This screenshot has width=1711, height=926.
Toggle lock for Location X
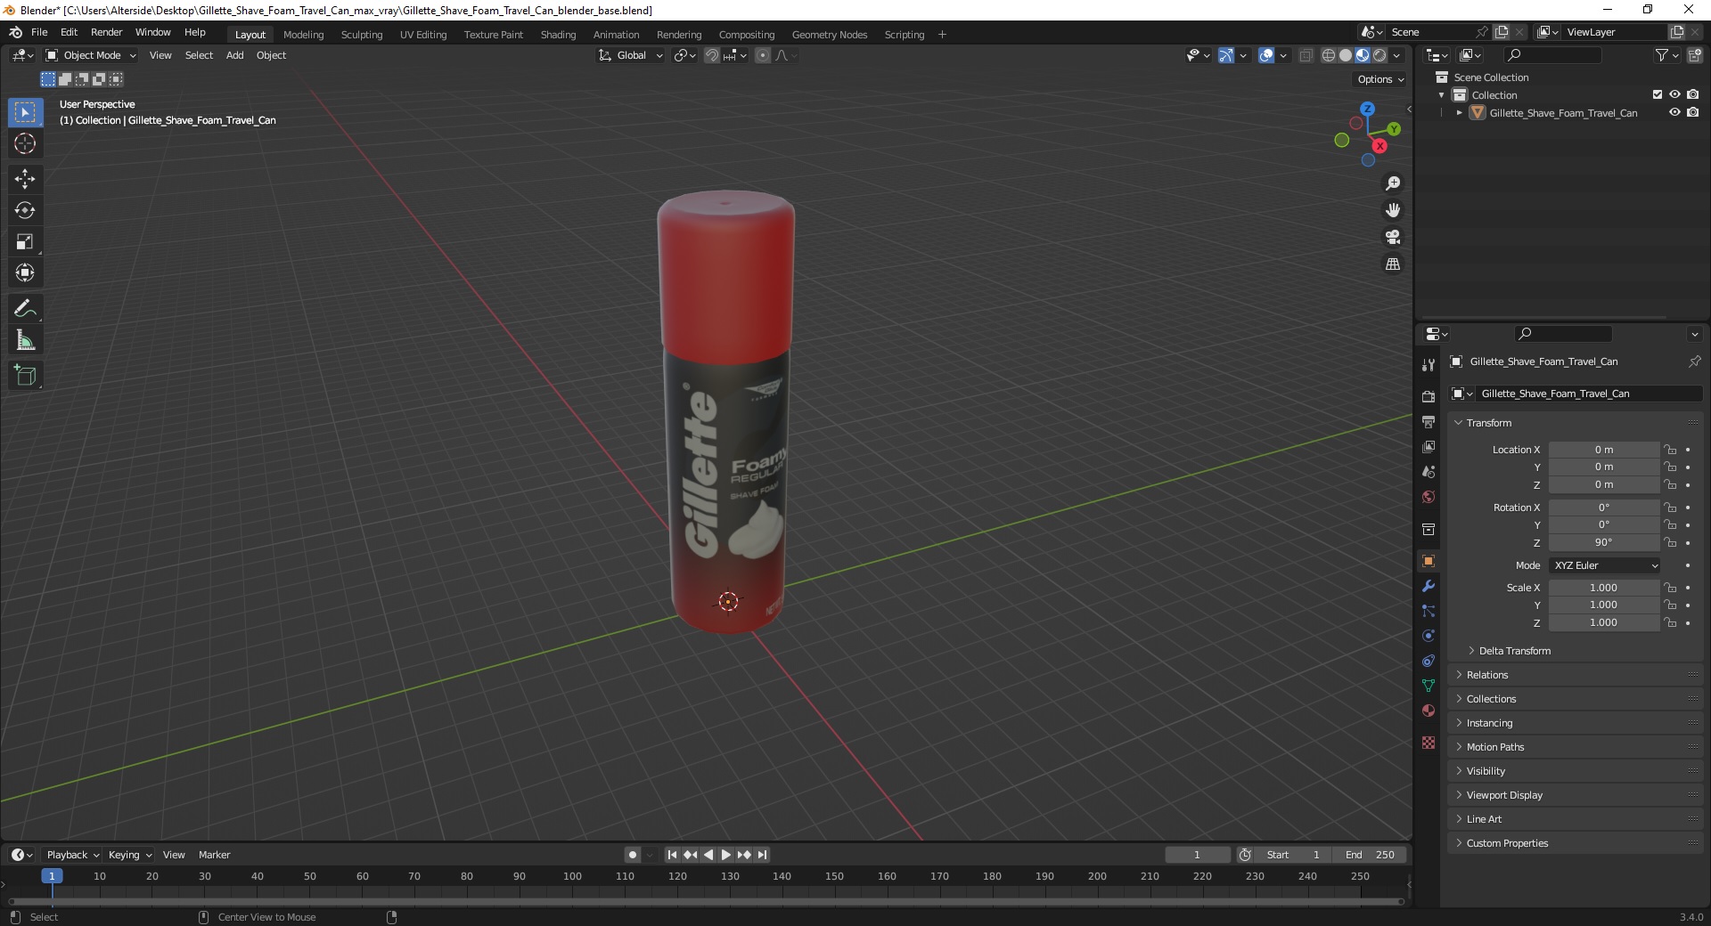(1671, 450)
